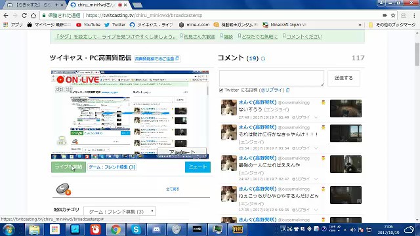Open the 配信カテゴリ dropdown
The height and width of the screenshot is (236, 420).
coord(119,211)
